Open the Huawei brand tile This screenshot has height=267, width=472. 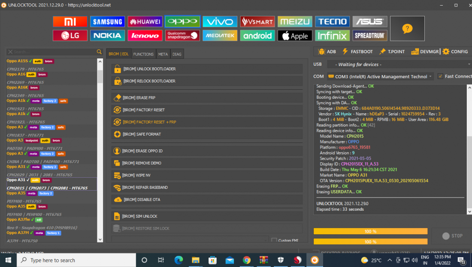click(x=145, y=21)
